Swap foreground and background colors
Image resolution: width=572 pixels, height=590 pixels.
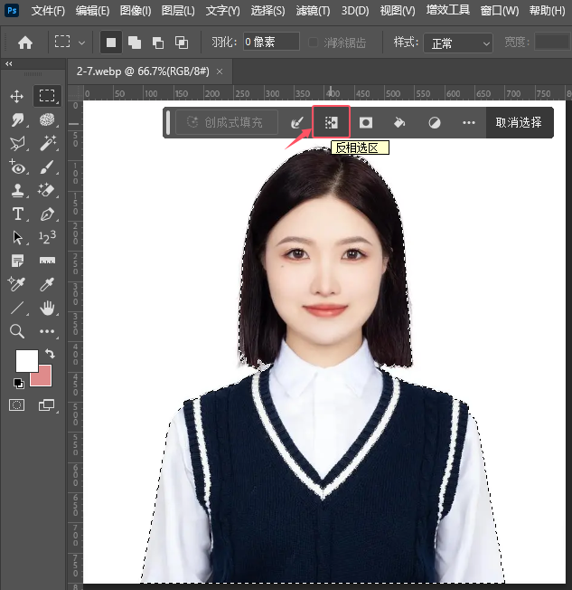tap(50, 354)
